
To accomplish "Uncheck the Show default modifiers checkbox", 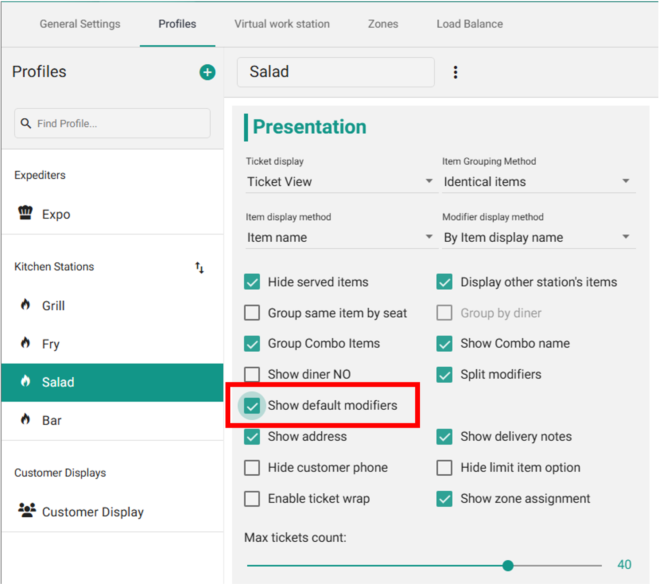I will coord(252,406).
